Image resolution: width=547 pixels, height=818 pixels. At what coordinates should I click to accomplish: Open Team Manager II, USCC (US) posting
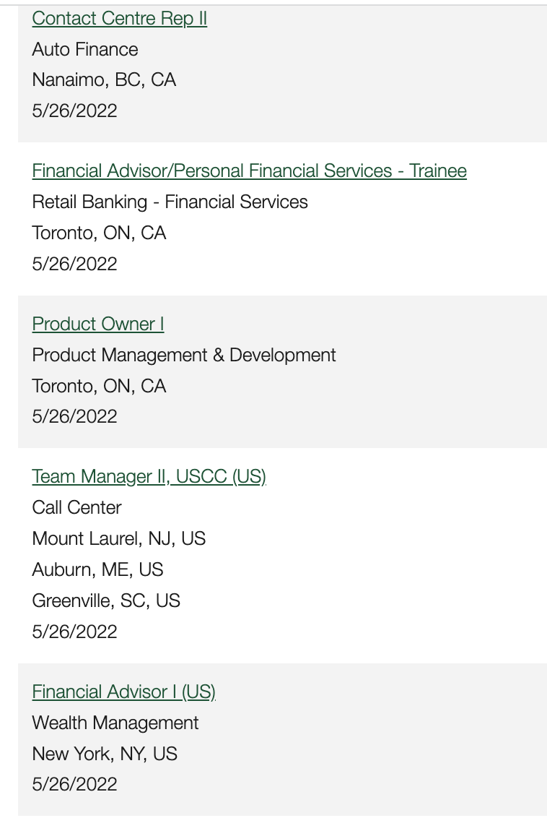149,477
